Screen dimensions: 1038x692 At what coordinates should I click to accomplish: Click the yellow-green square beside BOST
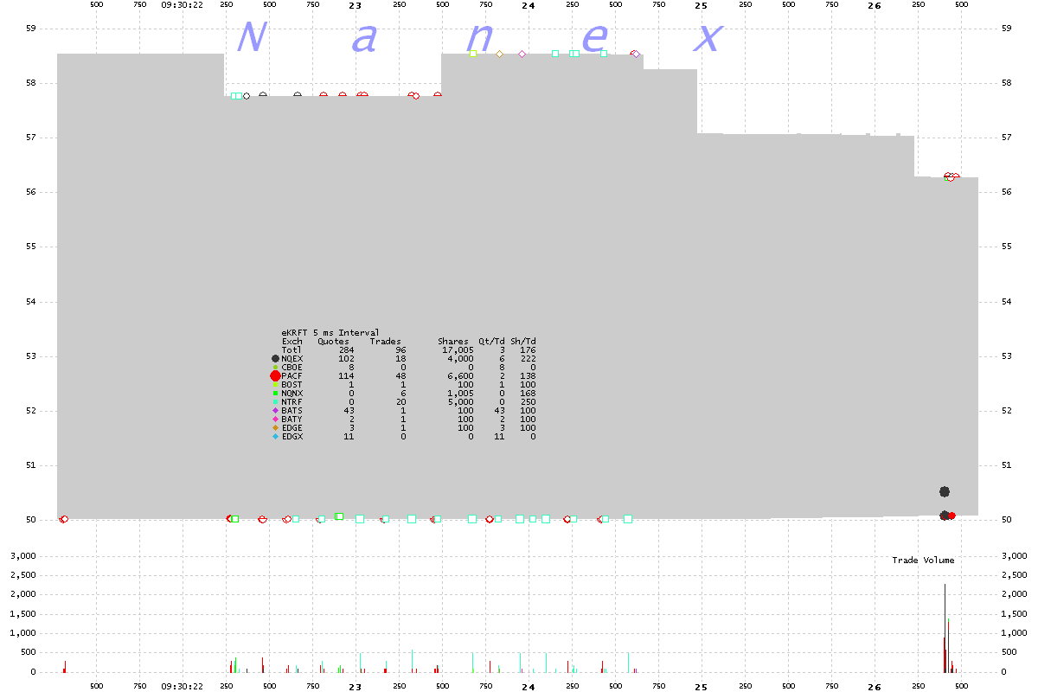tap(275, 384)
